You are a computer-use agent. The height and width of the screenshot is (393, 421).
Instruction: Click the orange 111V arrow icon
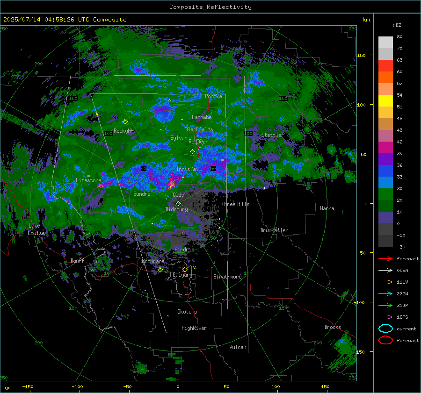tap(385, 282)
